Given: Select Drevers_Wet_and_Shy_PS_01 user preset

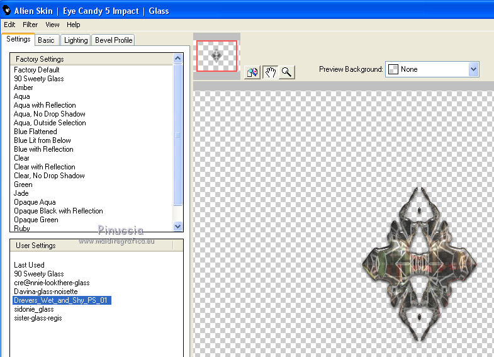Looking at the screenshot, I should [62, 300].
